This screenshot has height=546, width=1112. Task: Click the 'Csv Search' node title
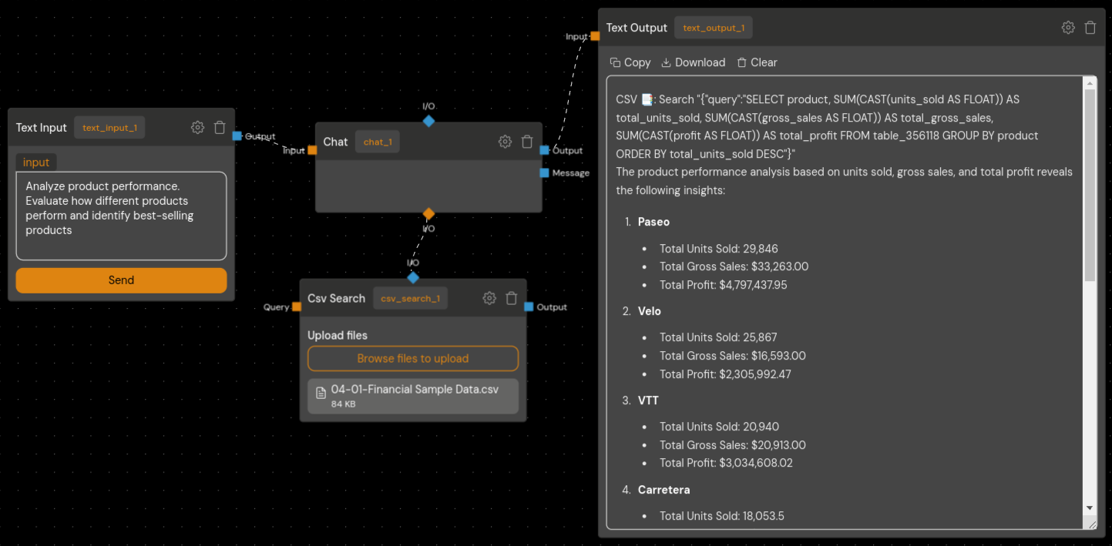point(336,298)
